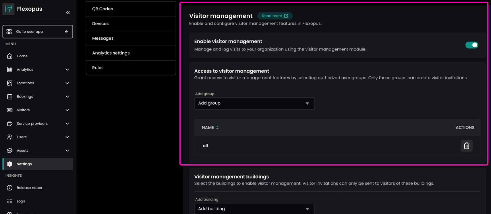The image size is (491, 214).
Task: Open the Add building dropdown
Action: tap(254, 209)
